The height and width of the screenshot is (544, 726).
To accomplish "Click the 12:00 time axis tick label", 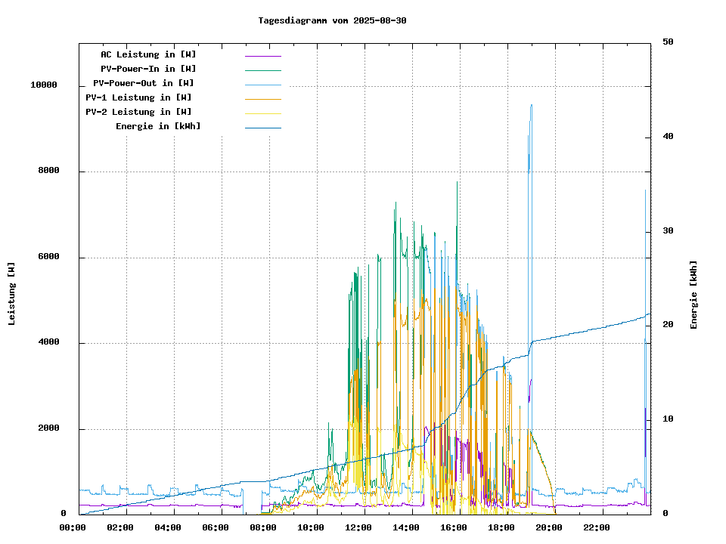I will [358, 527].
